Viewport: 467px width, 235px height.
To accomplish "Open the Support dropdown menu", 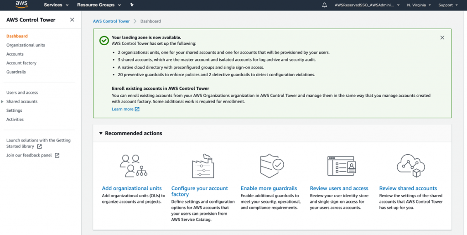I will click(x=448, y=5).
